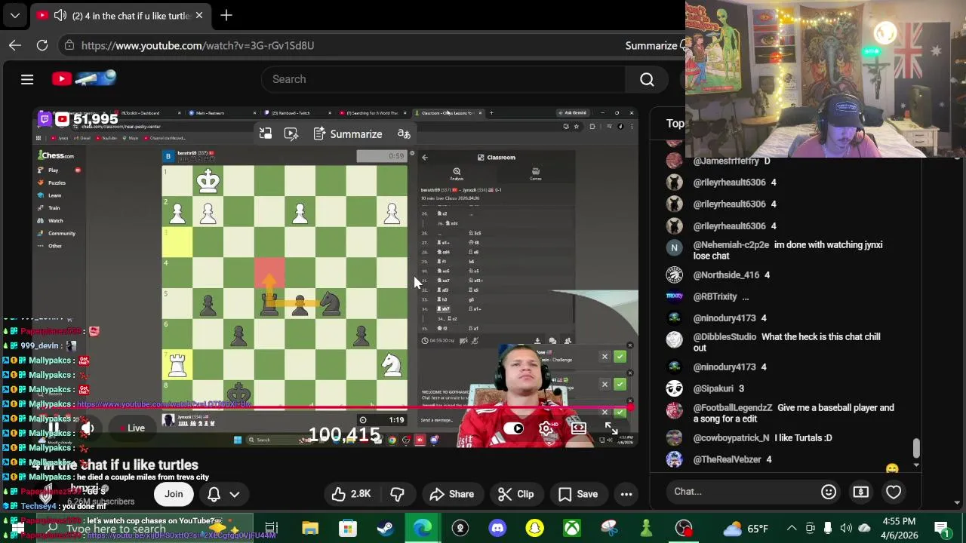This screenshot has height=543, width=966.
Task: Click the YouTube address bar URL
Action: (x=198, y=45)
